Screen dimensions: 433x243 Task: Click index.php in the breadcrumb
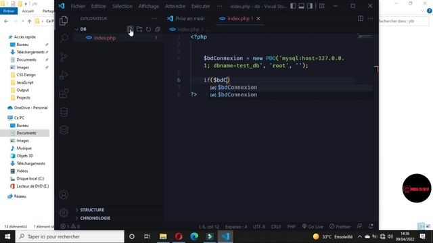pos(188,29)
